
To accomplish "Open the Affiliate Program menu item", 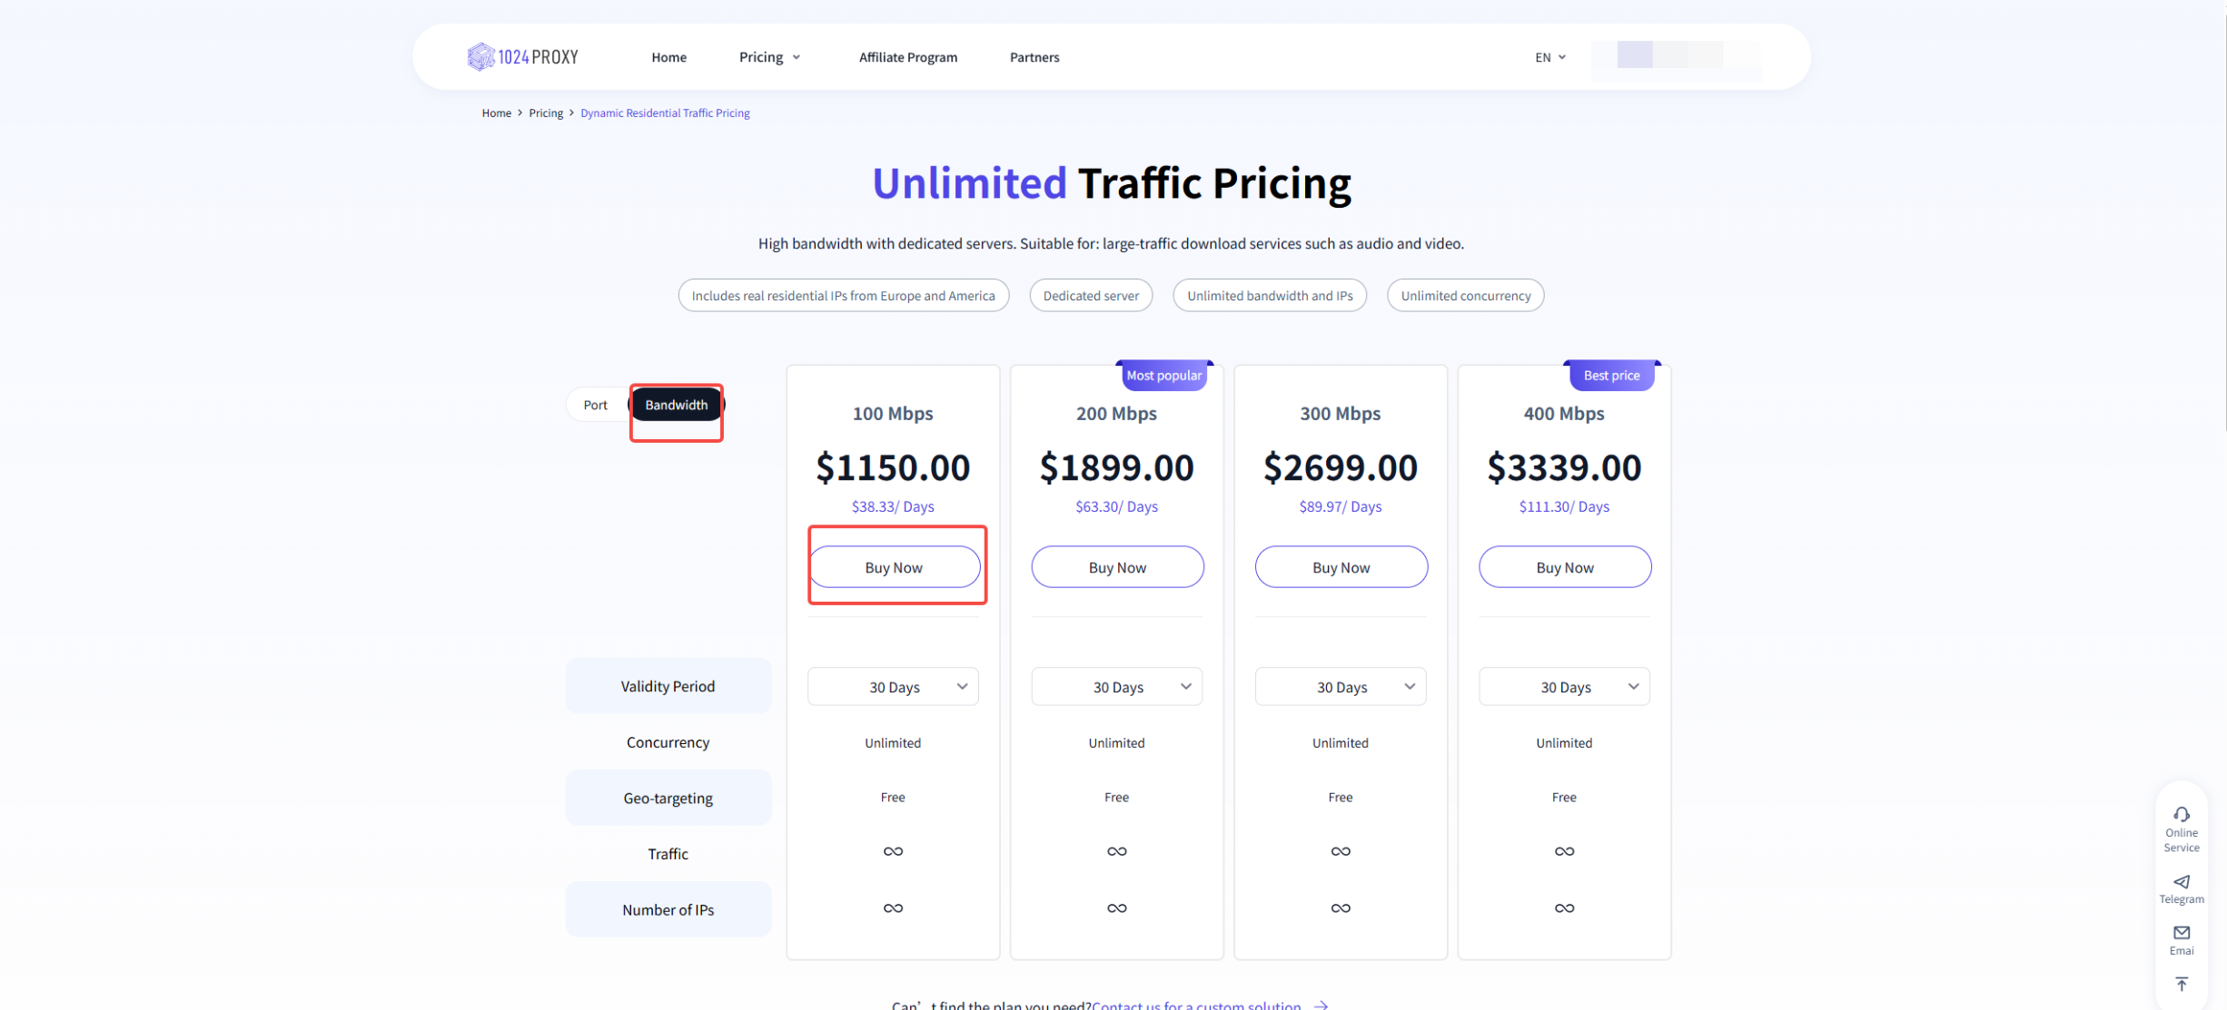I will pos(907,57).
